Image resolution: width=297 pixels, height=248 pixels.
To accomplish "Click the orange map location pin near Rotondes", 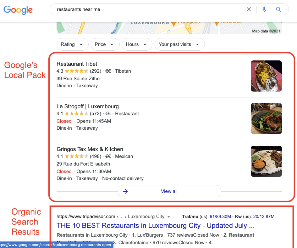I will click(216, 23).
